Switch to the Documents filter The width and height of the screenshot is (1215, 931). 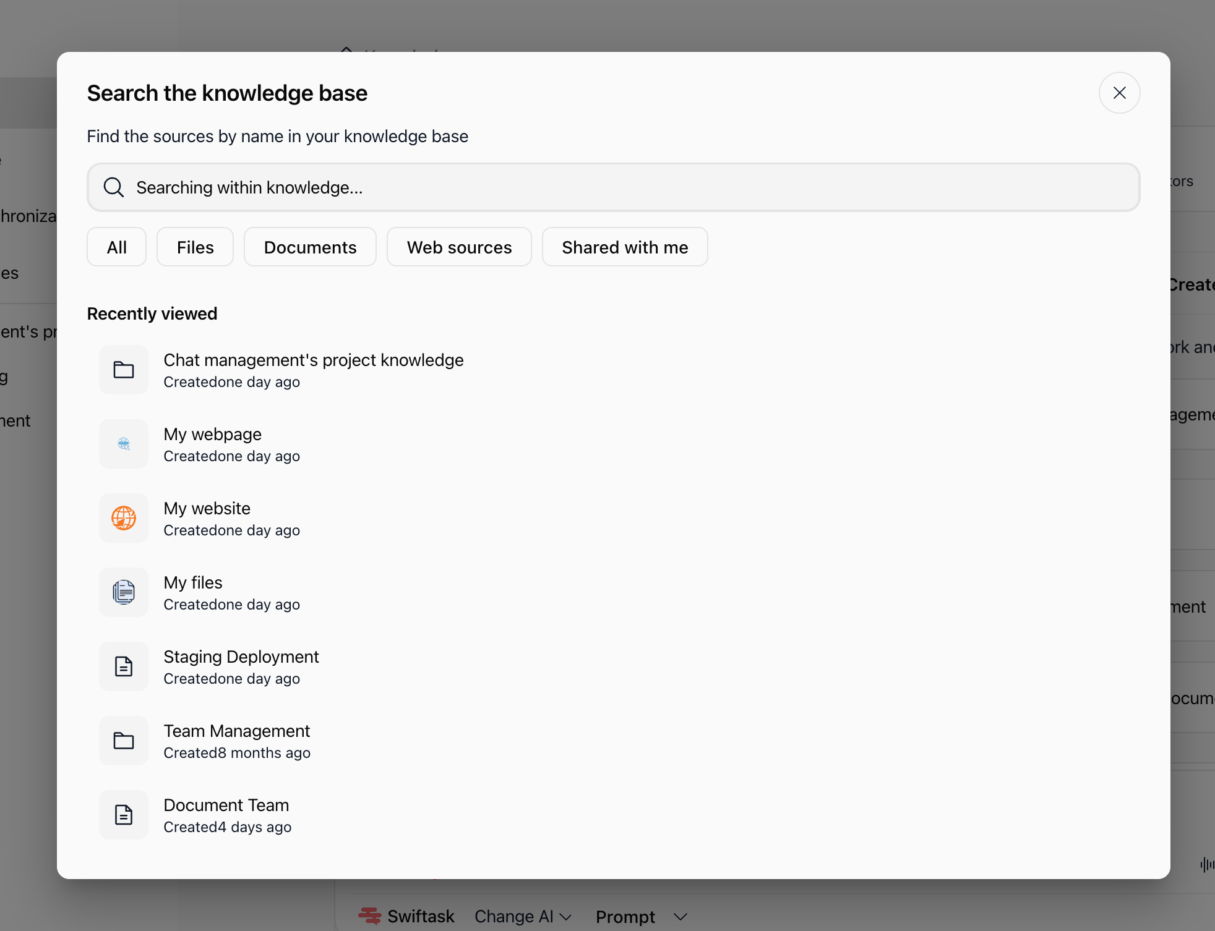(x=310, y=247)
